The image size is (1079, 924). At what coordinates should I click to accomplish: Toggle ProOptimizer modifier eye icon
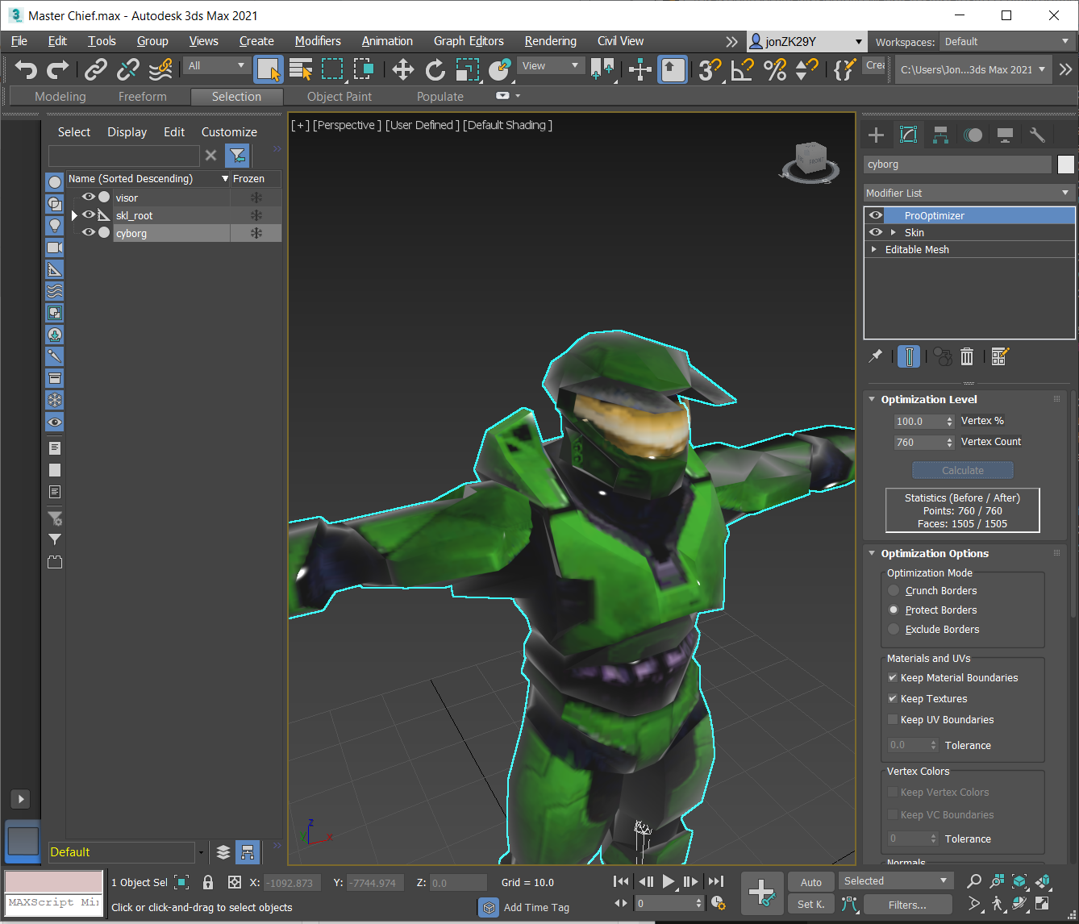point(875,215)
